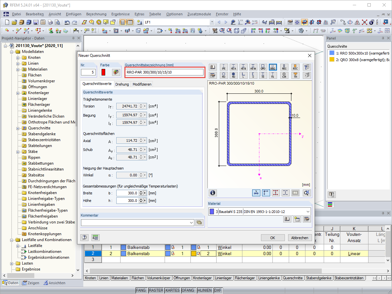Toggle principal axes display in preview
Screen dimensions: 392x294
266,193
